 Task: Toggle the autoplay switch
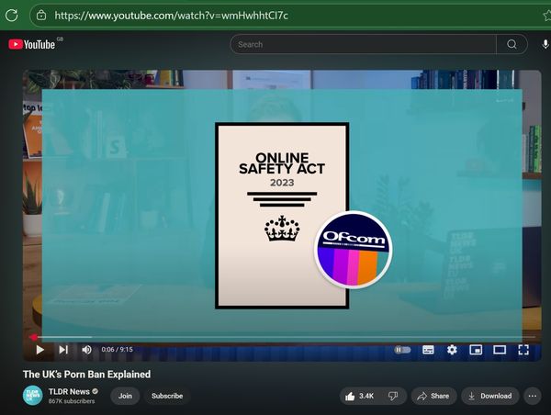[403, 350]
